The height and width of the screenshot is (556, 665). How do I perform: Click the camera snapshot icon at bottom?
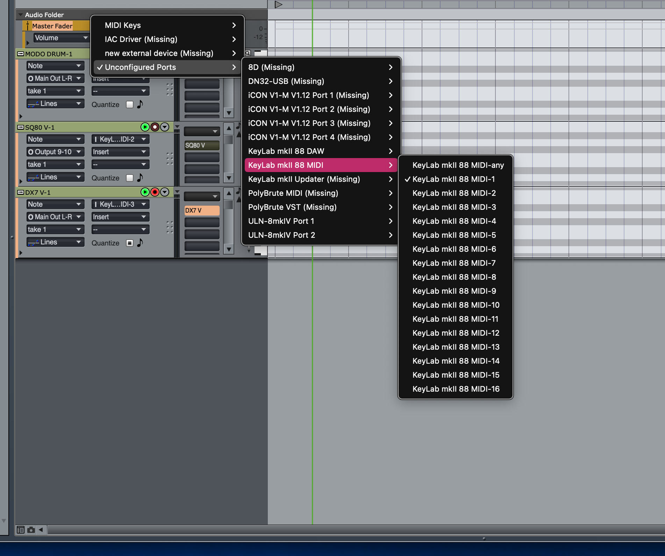pyautogui.click(x=31, y=530)
